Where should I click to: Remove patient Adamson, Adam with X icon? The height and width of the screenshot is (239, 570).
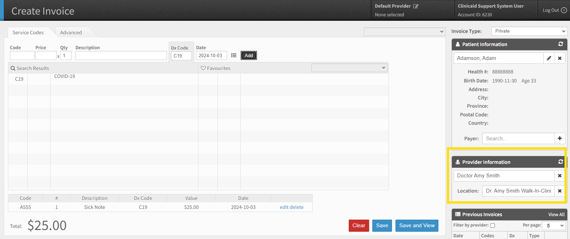click(560, 58)
